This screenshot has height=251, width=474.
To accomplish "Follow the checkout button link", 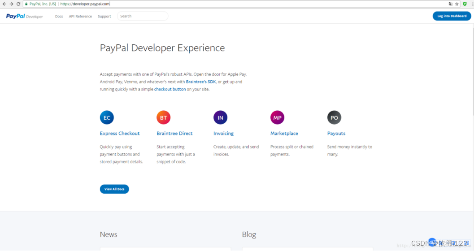I will 170,89.
